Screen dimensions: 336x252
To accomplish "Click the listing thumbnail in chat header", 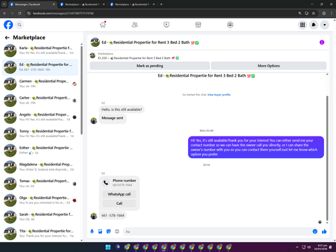I will [x=95, y=42].
